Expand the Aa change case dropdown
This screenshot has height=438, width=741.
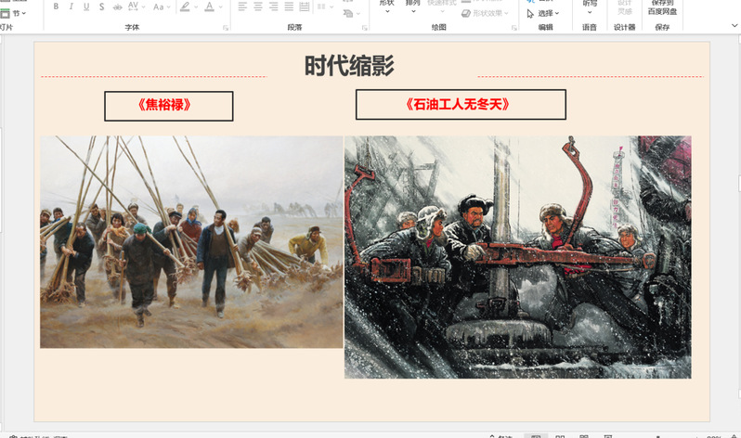point(162,6)
